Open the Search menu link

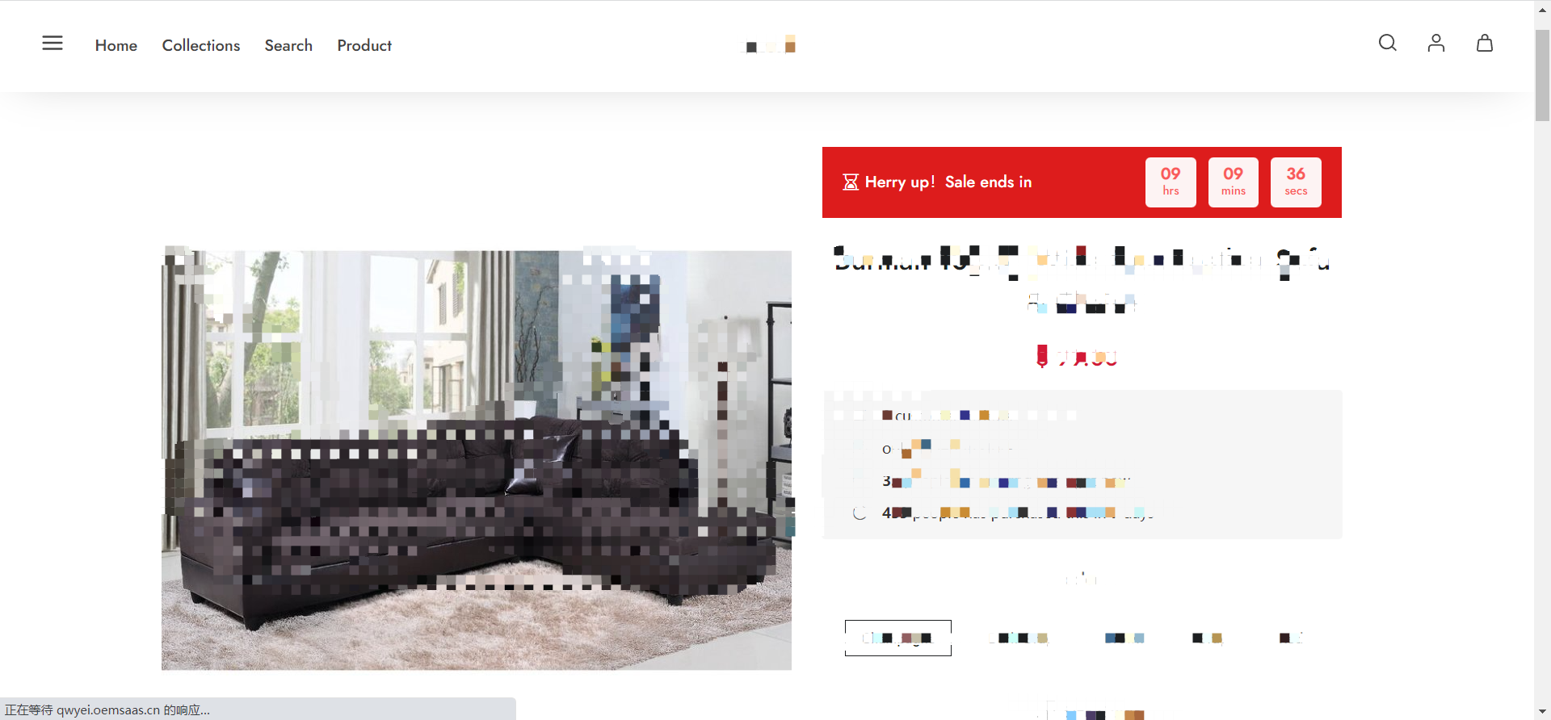coord(288,45)
